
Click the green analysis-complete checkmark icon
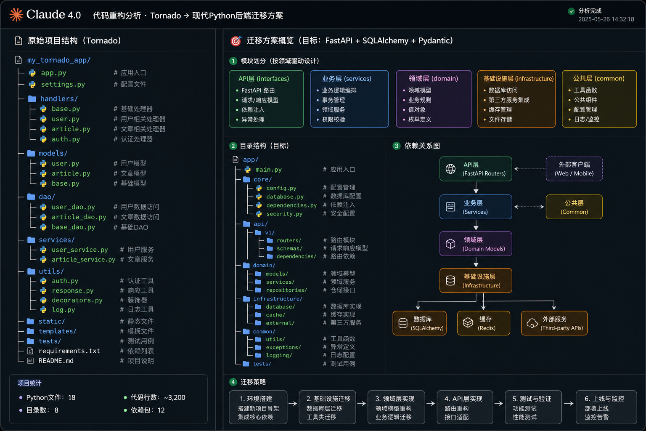pyautogui.click(x=571, y=11)
